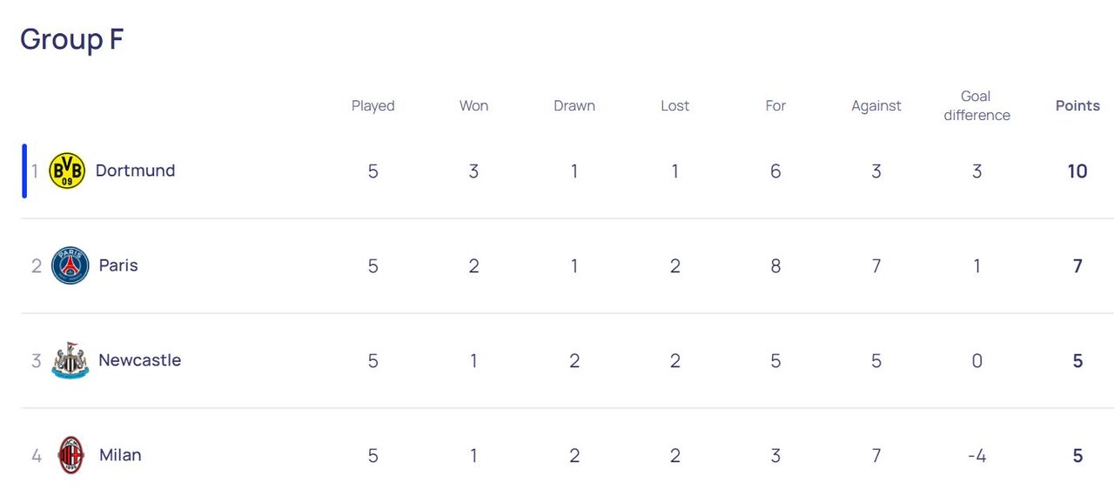Open the Paris team link
This screenshot has height=497, width=1114.
tap(118, 265)
